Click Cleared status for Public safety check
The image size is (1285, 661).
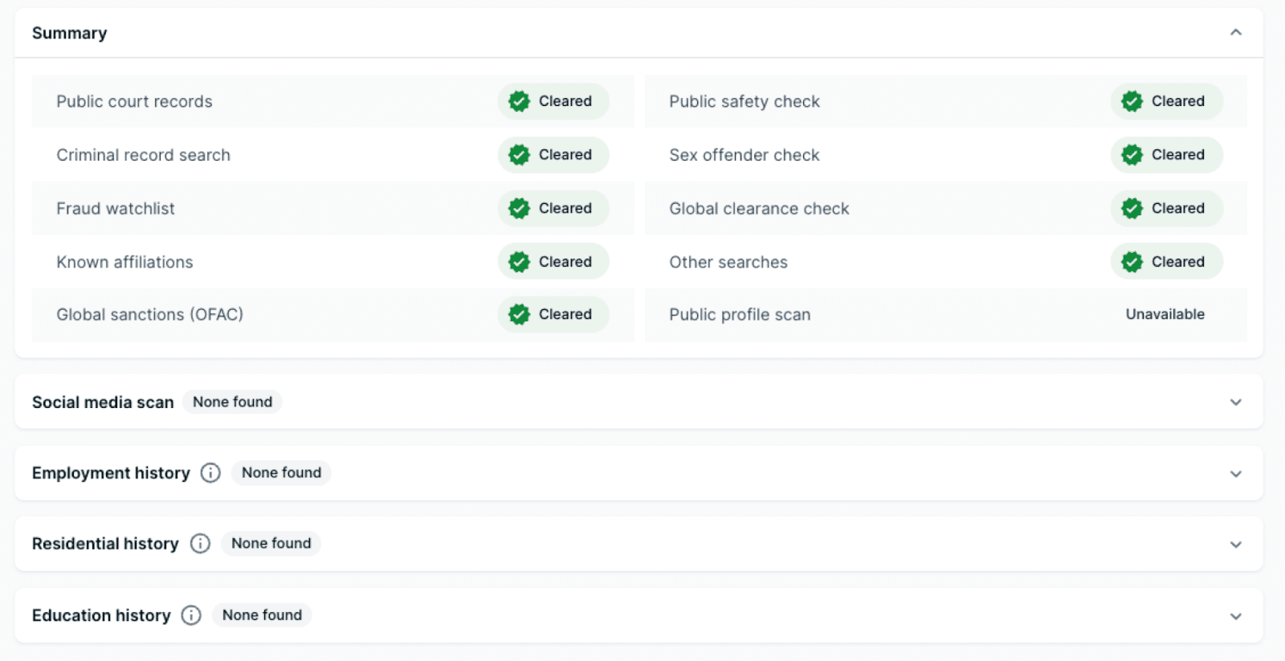[x=1177, y=101]
